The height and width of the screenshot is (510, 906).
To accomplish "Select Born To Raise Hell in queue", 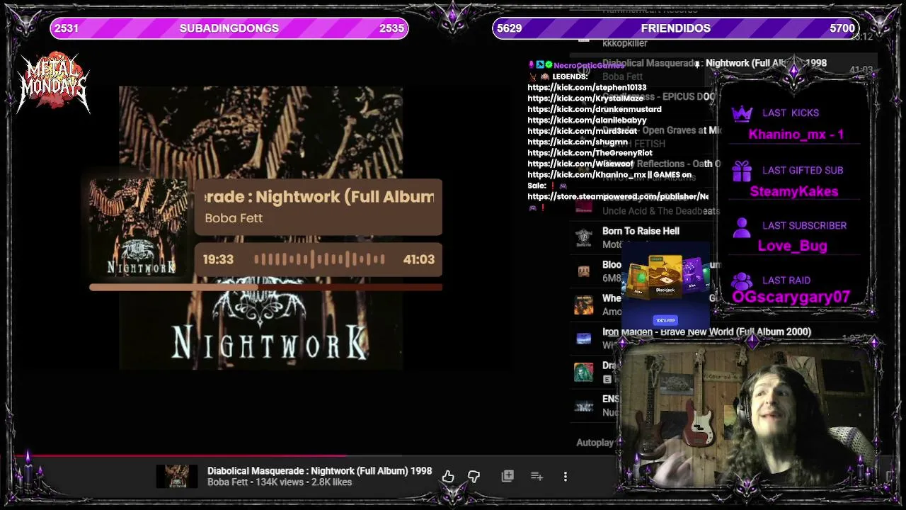I will 641,231.
